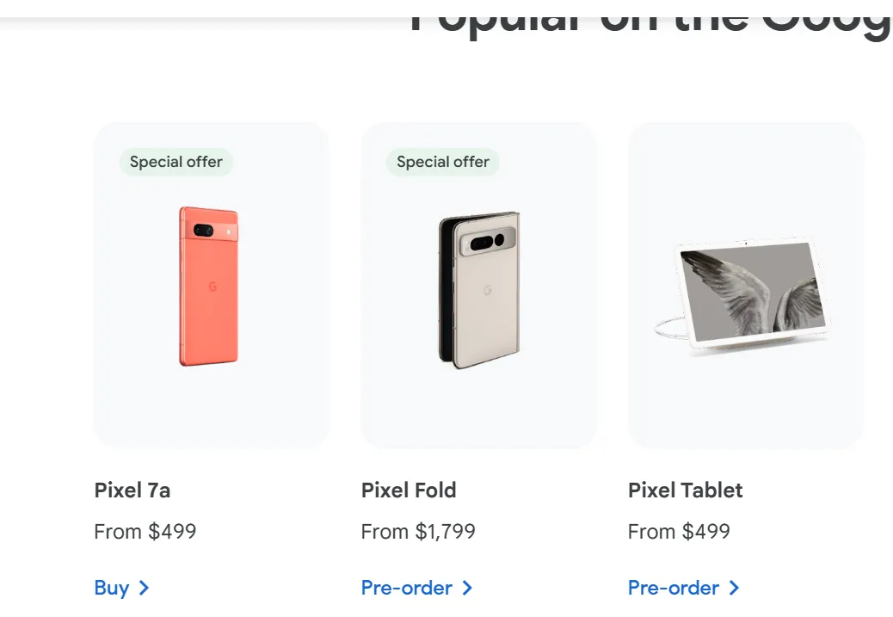Click the Pixel 7a From $499 price

pyautogui.click(x=145, y=532)
